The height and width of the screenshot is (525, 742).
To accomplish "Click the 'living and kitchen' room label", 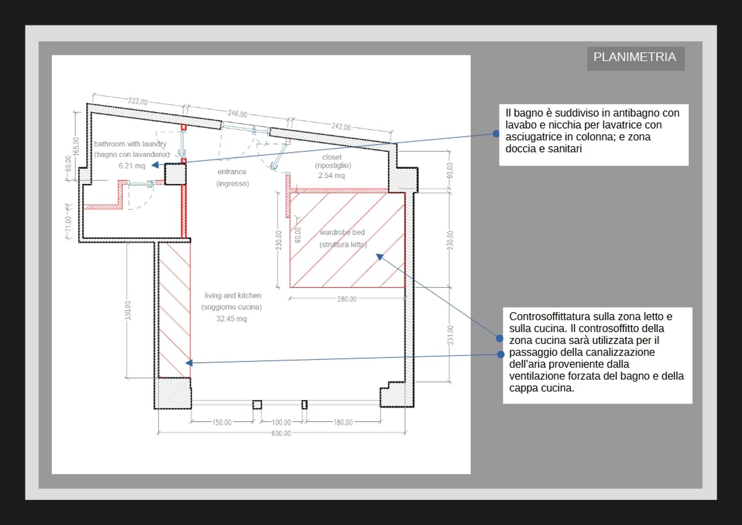I will point(232,295).
